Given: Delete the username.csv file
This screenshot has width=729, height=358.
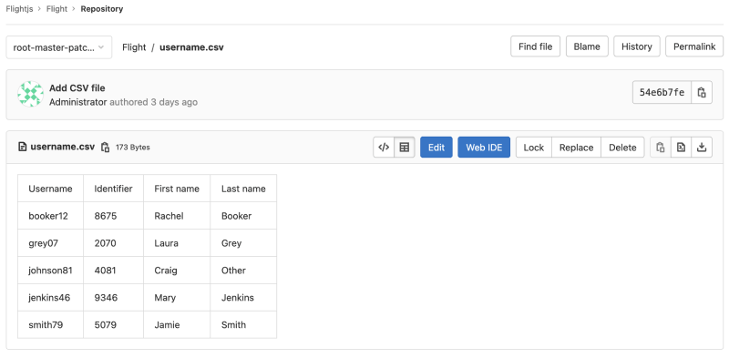Looking at the screenshot, I should point(622,148).
